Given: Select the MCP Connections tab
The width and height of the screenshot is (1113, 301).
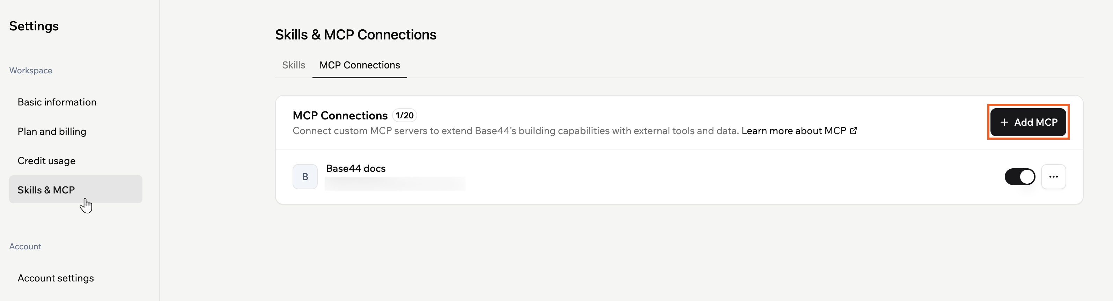Looking at the screenshot, I should pos(359,65).
